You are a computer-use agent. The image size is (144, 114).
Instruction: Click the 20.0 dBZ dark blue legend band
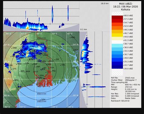point(117,67)
